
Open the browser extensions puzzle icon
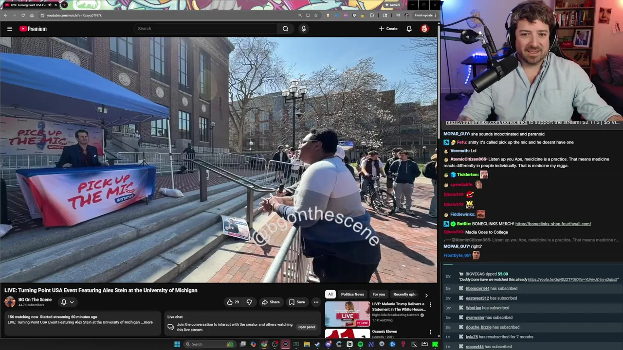coord(372,15)
